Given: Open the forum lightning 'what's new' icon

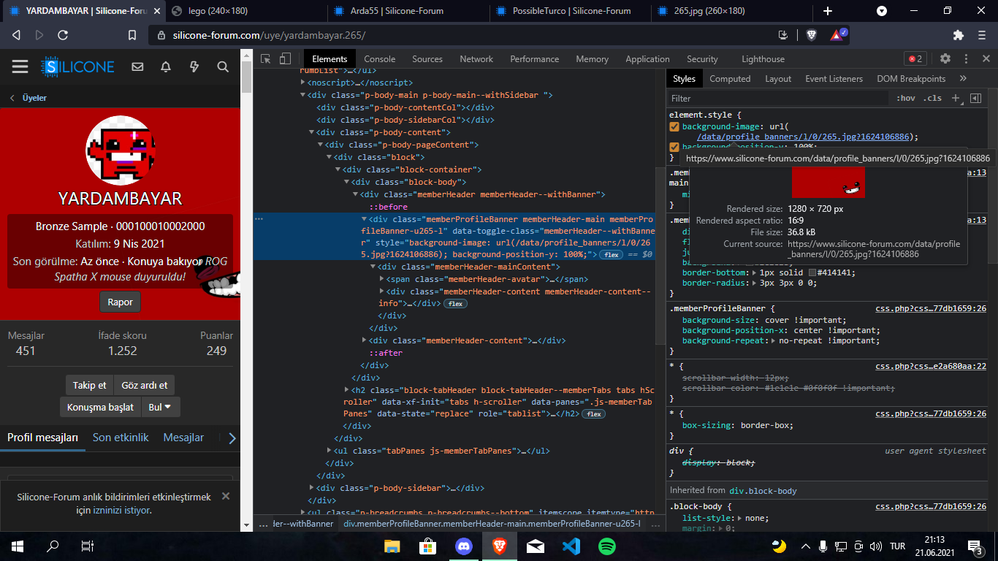Looking at the screenshot, I should coord(194,67).
